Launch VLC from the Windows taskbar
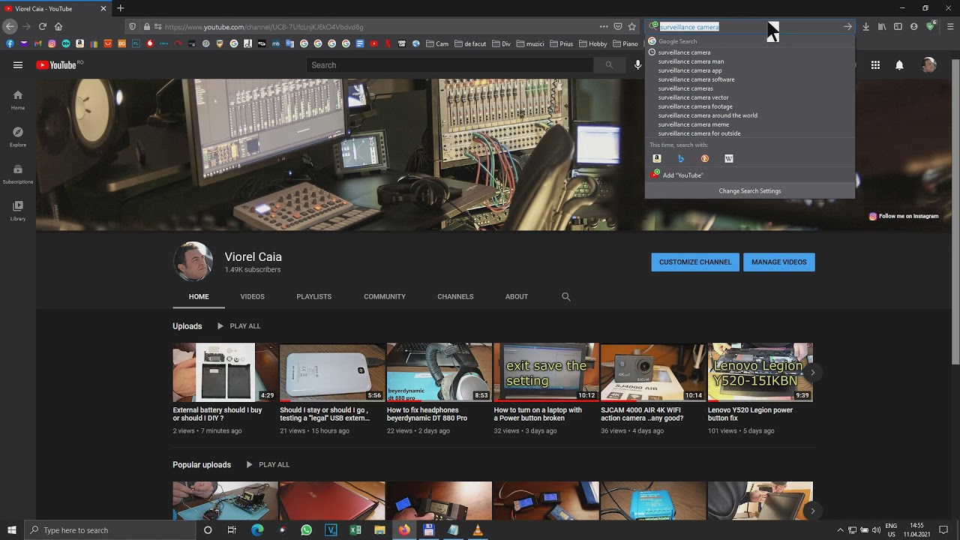Image resolution: width=960 pixels, height=540 pixels. pos(478,530)
